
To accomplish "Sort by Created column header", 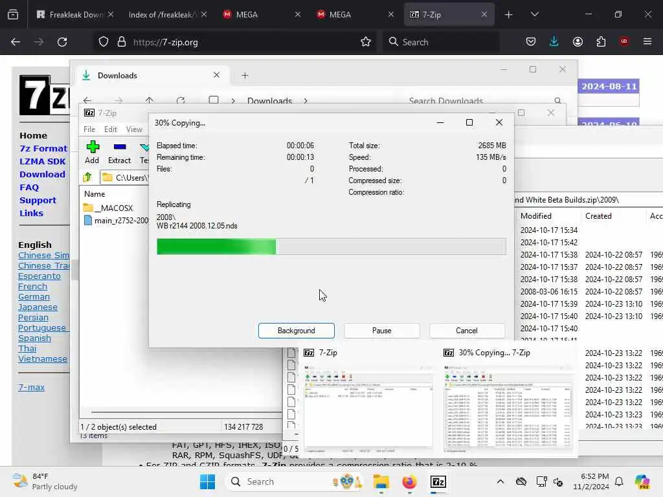I will (598, 216).
